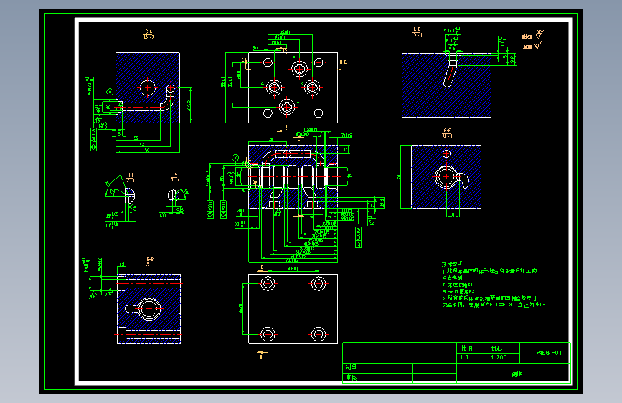Select technical requirement line 4
This screenshot has width=622, height=403.
(x=458, y=292)
